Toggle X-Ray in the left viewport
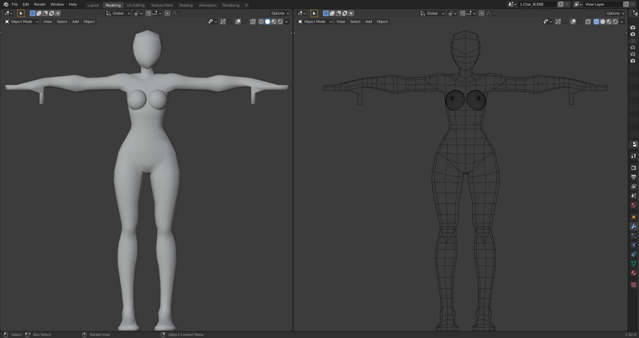Screen dimensions: 639x338 (252, 22)
